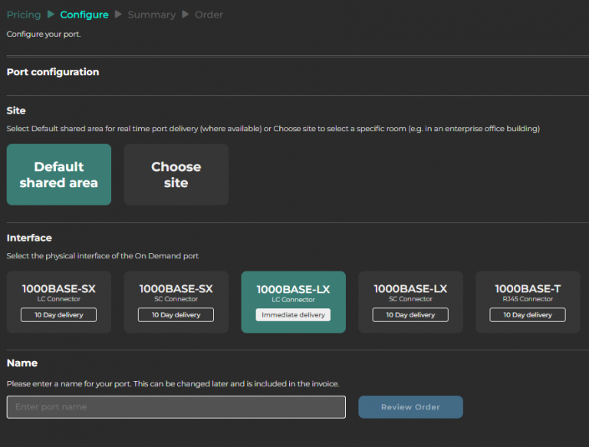
Task: Click 'Select Default shared area for real time' text
Action: point(273,129)
